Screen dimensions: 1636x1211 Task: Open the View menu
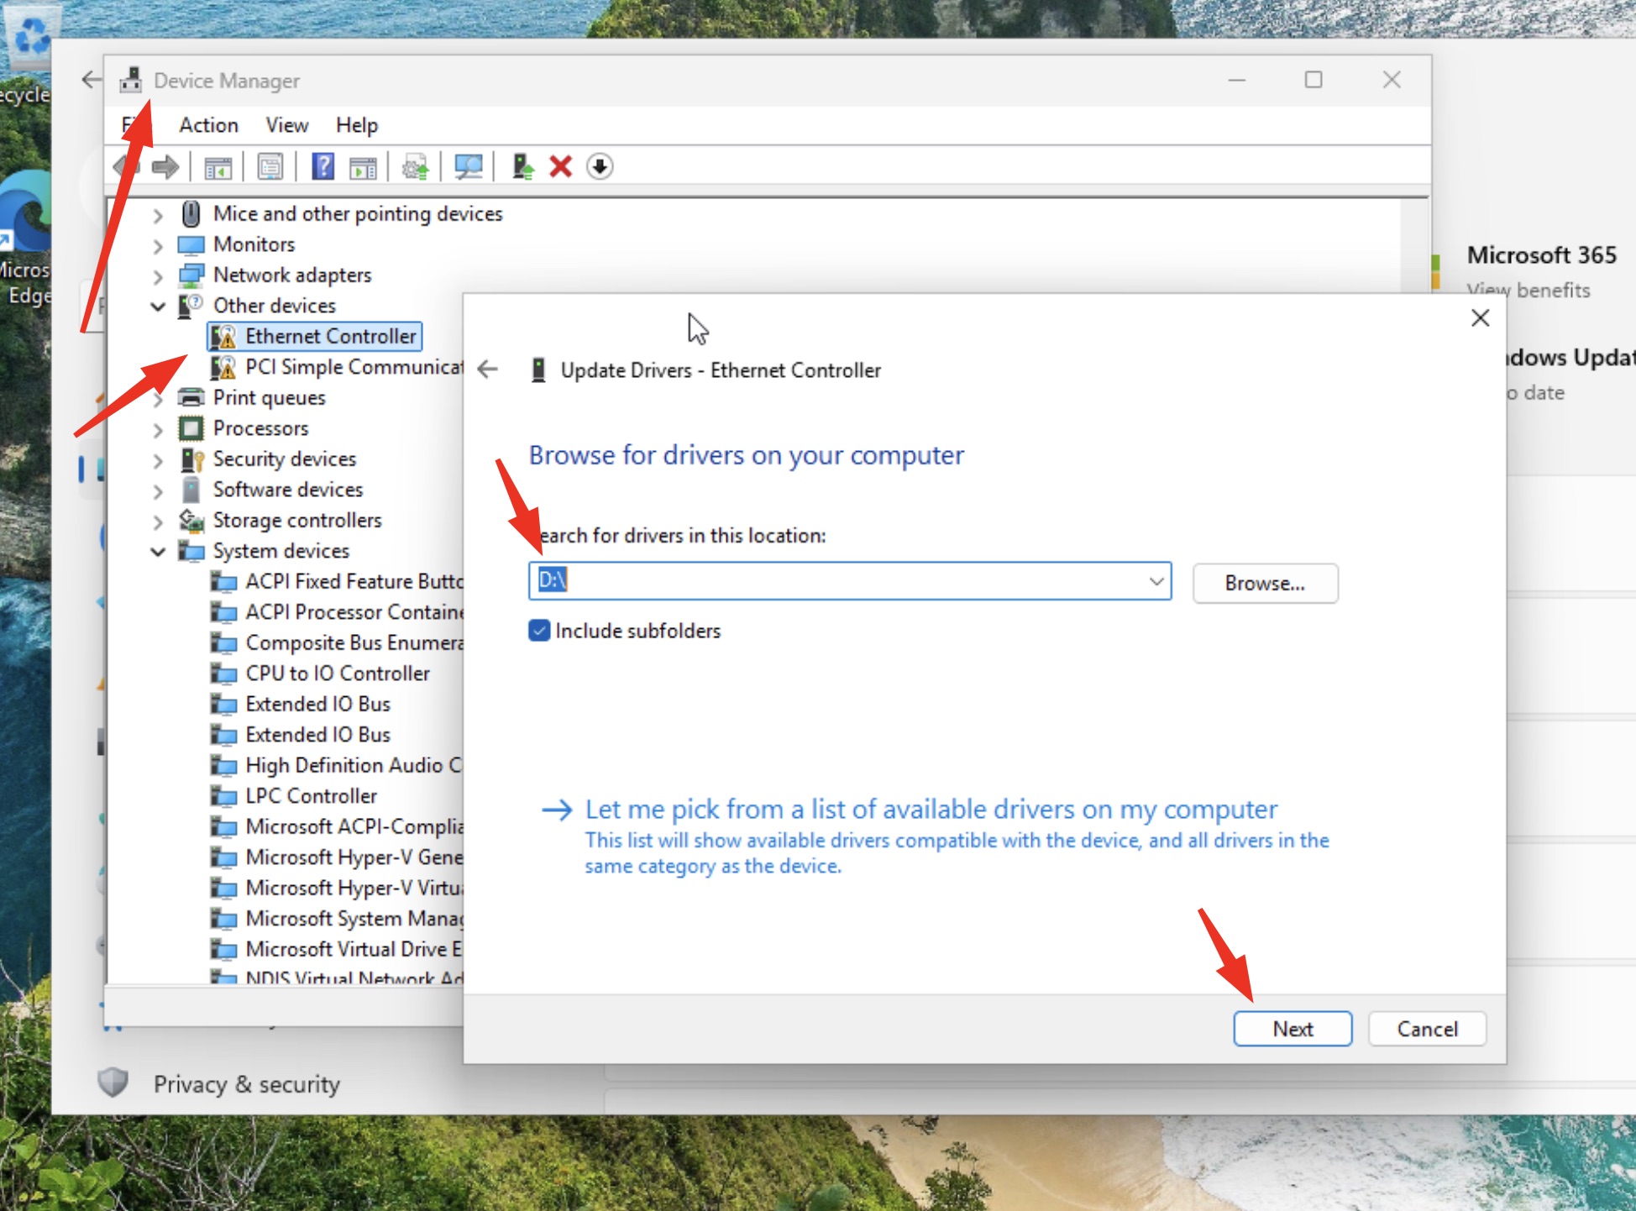(286, 125)
